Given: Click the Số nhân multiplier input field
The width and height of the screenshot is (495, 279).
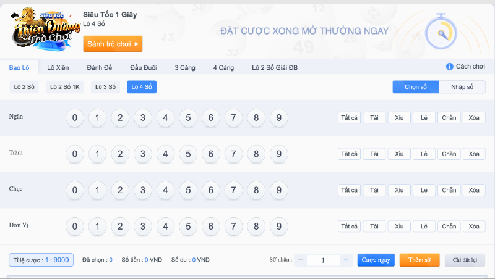Looking at the screenshot, I should coord(324,260).
